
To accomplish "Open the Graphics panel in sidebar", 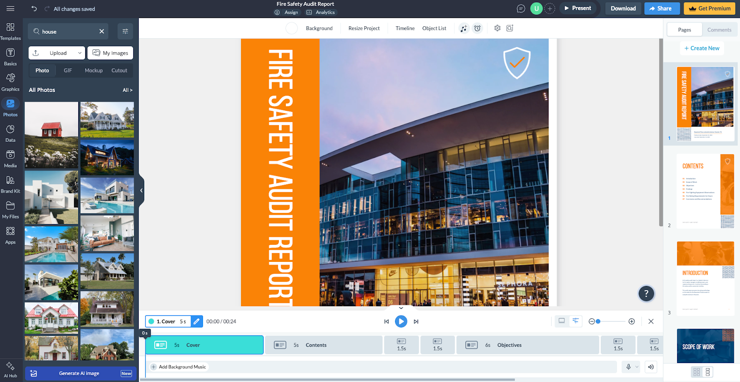I will click(10, 82).
